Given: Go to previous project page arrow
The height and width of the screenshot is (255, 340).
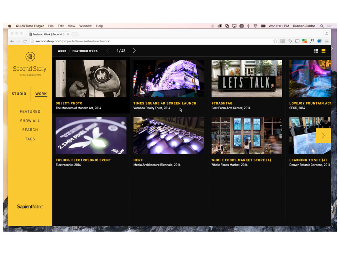Looking at the screenshot, I should (108, 51).
